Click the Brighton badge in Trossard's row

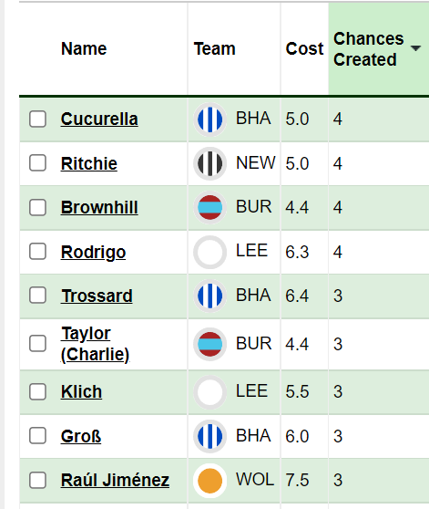pos(210,296)
